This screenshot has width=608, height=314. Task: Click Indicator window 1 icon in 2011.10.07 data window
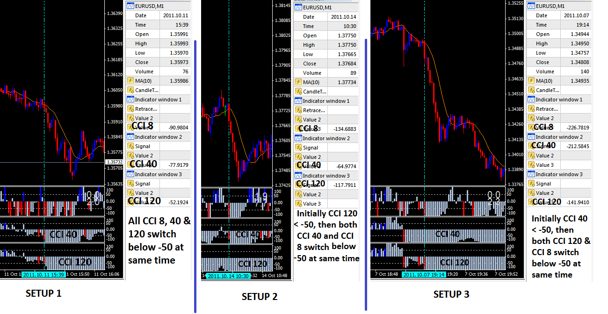(531, 100)
